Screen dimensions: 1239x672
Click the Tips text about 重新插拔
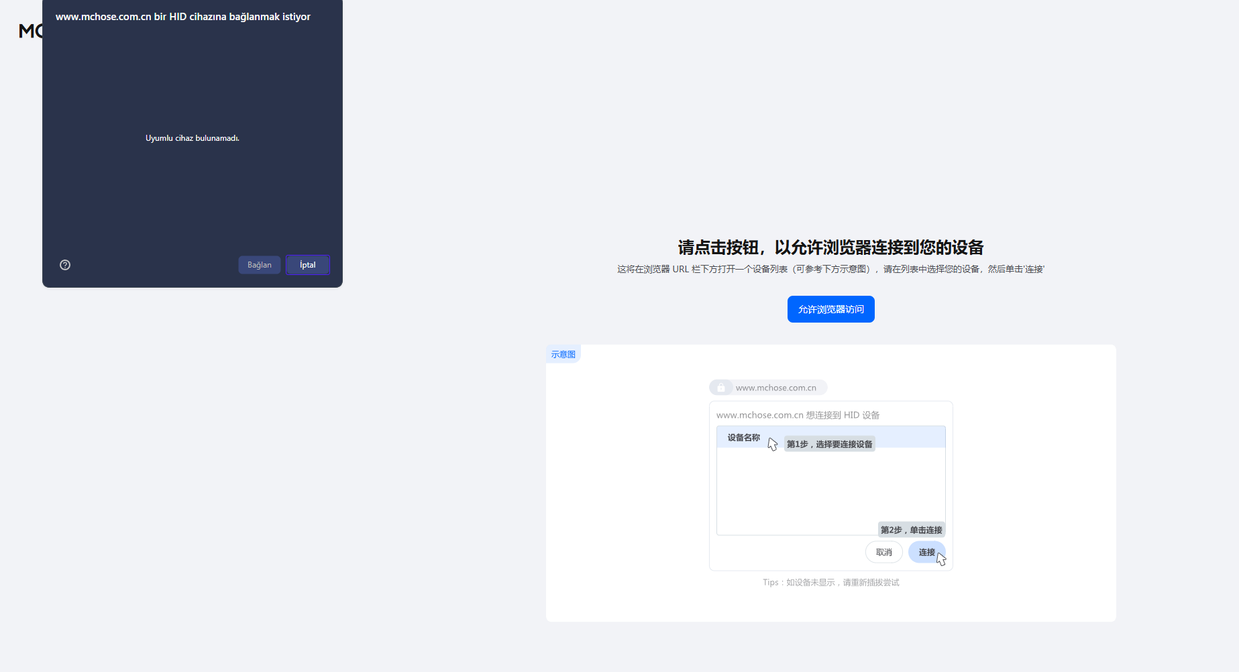tap(831, 582)
